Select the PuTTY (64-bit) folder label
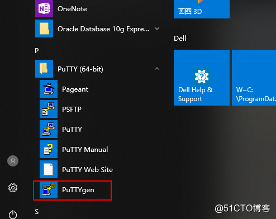This screenshot has height=219, width=276. [x=80, y=69]
